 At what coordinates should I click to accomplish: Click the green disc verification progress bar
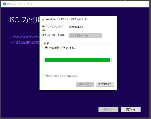coord(78,60)
